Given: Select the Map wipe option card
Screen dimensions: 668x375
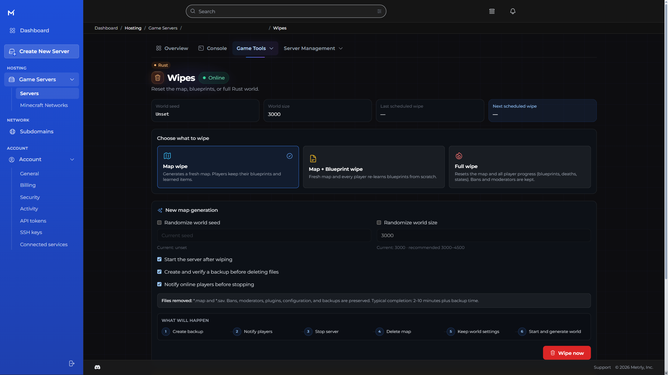Looking at the screenshot, I should pyautogui.click(x=228, y=167).
